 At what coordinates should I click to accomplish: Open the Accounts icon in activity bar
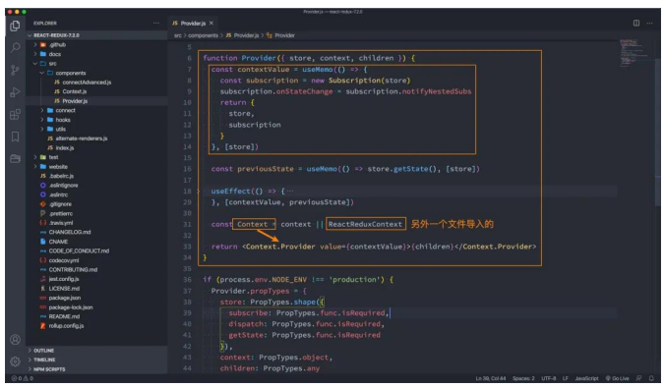pos(16,339)
